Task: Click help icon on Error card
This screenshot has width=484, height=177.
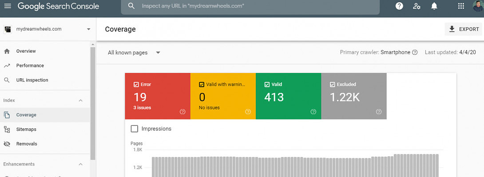Action: click(x=182, y=112)
